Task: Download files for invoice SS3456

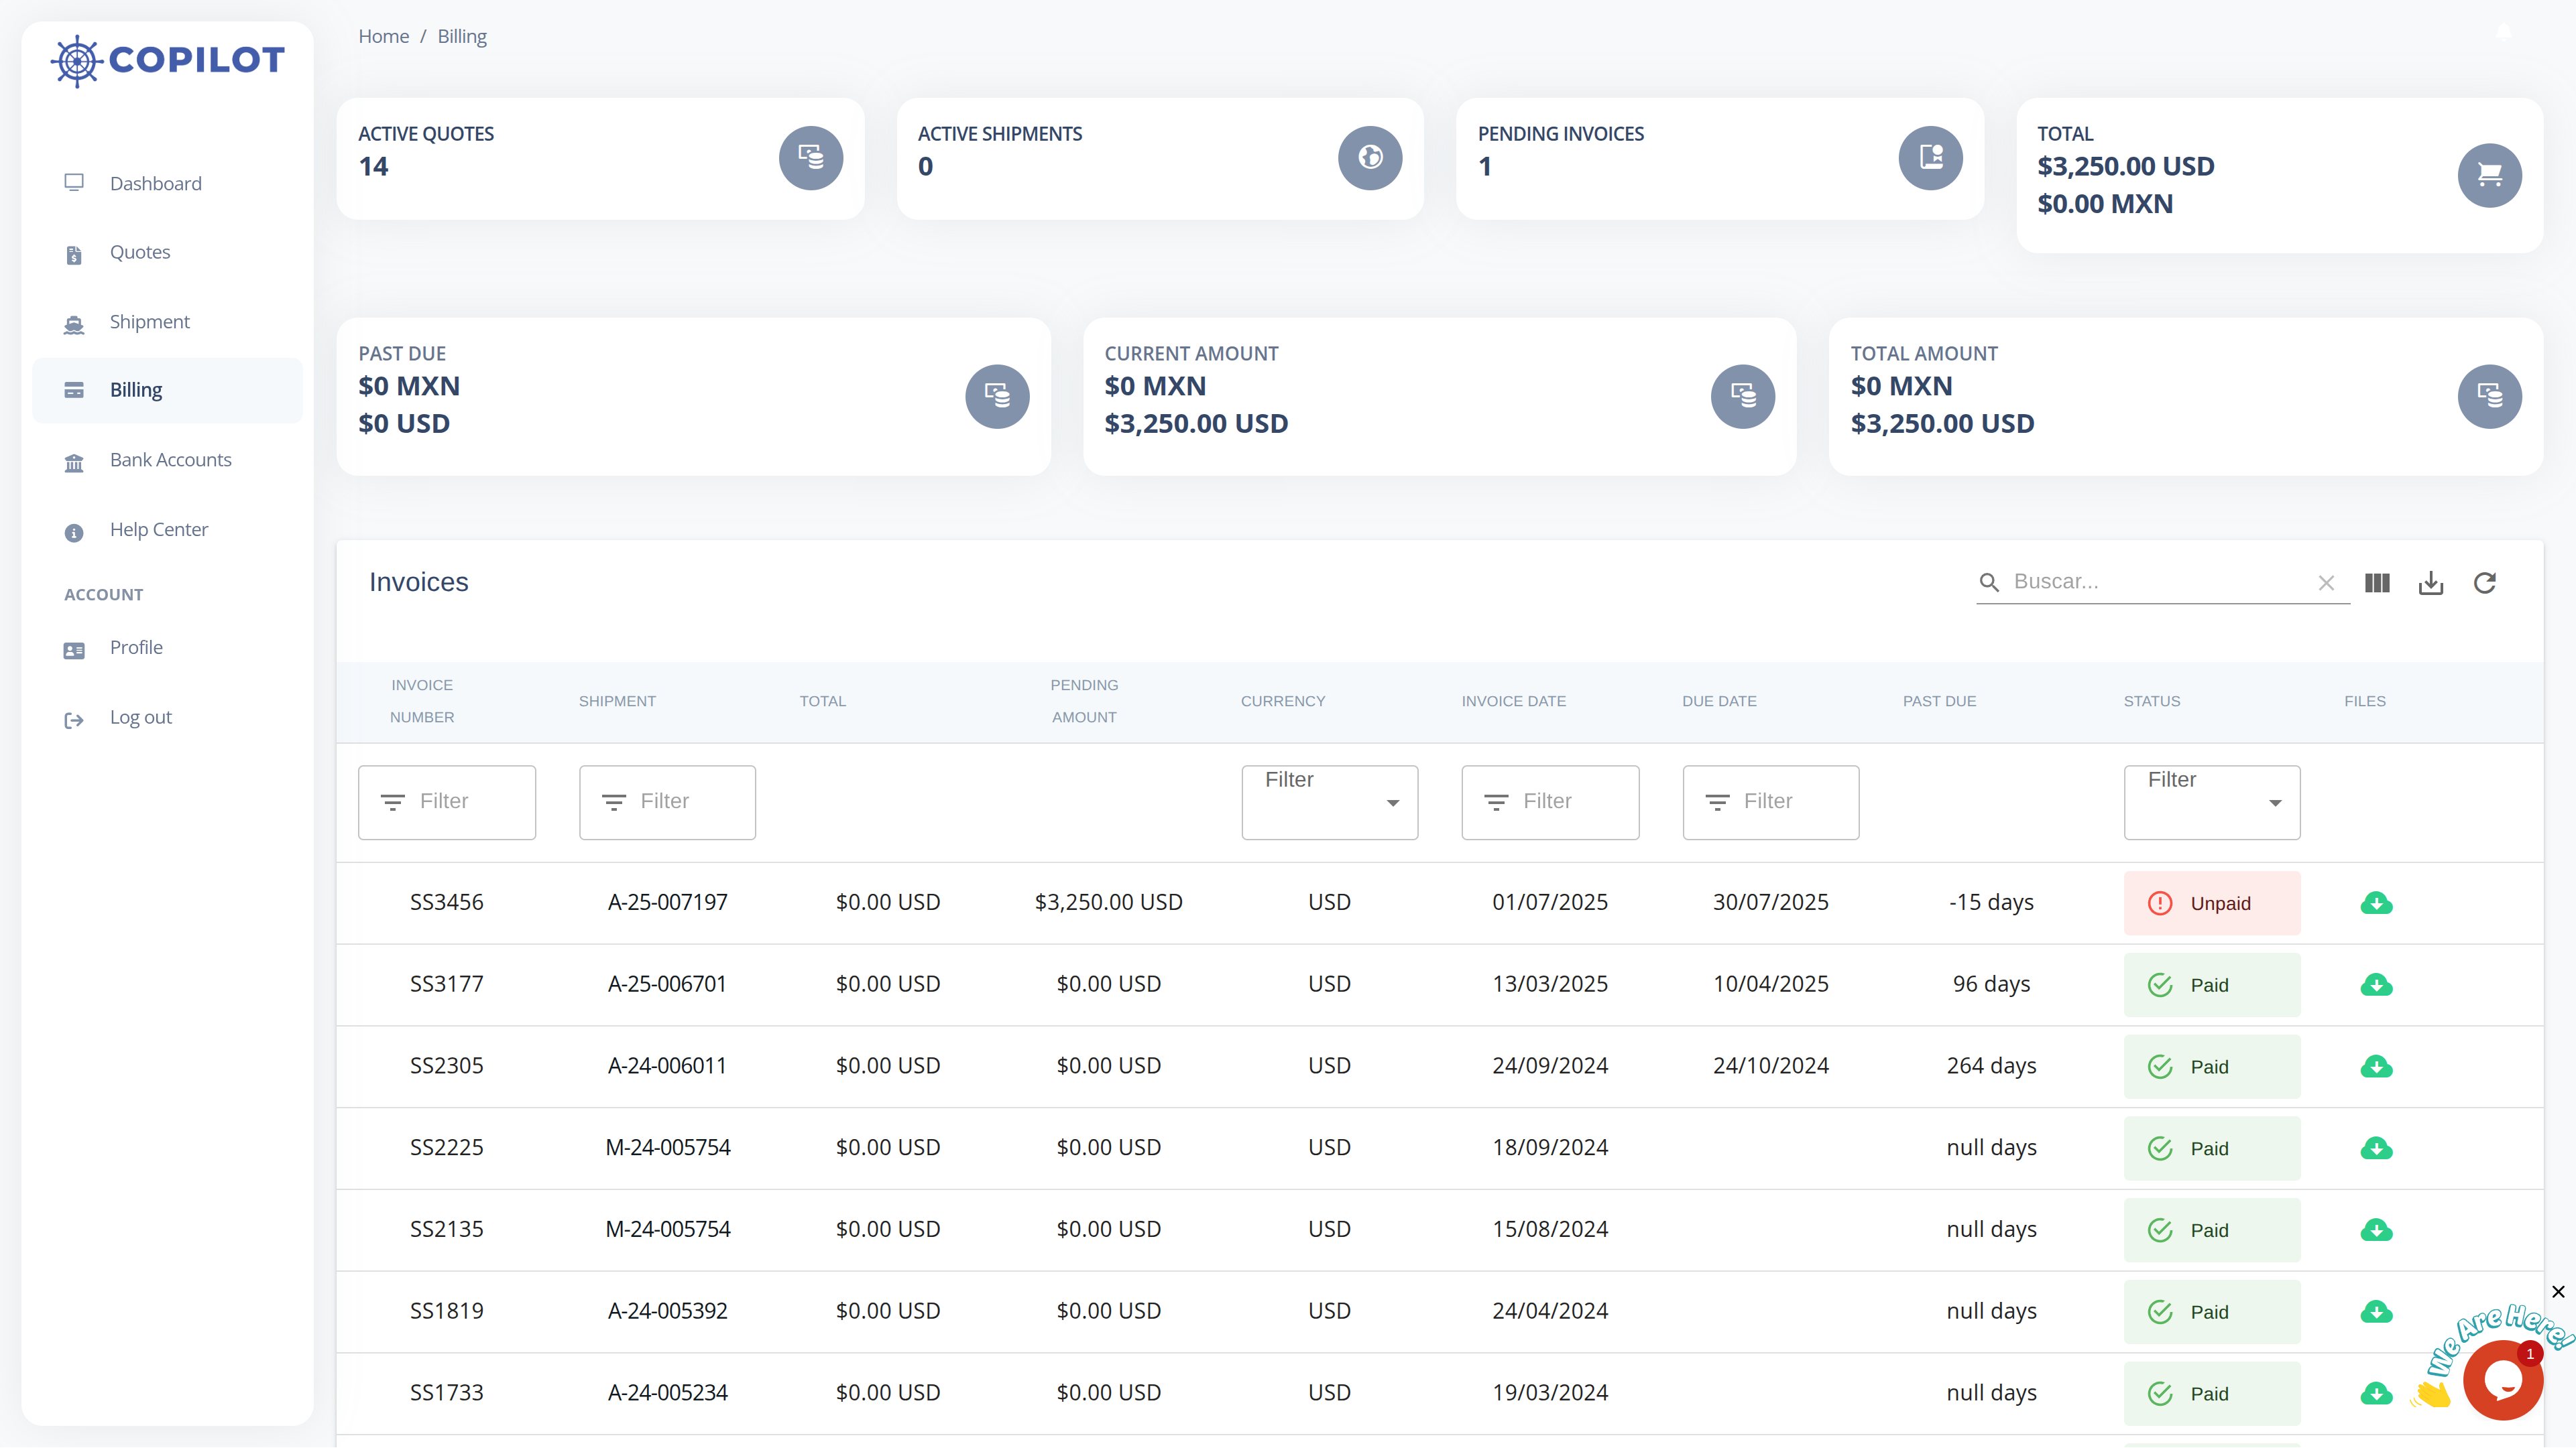Action: (x=2376, y=903)
